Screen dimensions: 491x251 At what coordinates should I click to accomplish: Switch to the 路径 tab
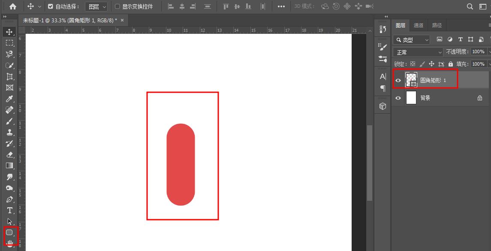(437, 25)
